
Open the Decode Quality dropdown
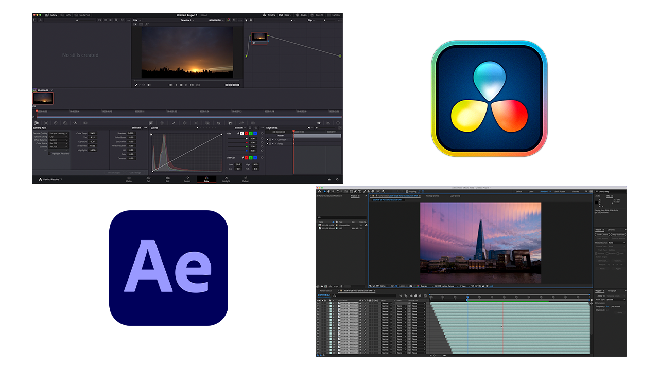[59, 133]
